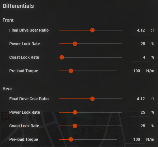The height and width of the screenshot is (147, 158).
Task: Click the Rear Final Drive Gear Ratio slider handle
Action: pos(92,99)
